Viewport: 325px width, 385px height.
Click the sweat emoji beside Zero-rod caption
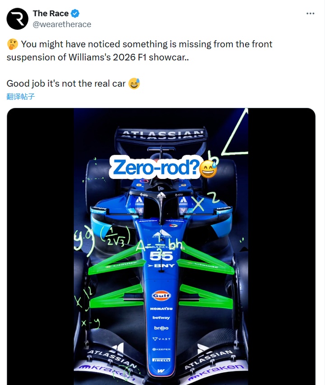tap(208, 169)
